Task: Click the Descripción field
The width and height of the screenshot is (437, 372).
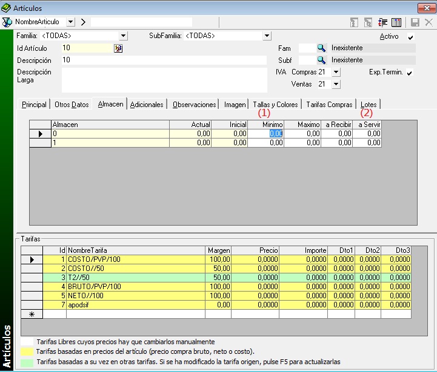Action: (x=164, y=60)
